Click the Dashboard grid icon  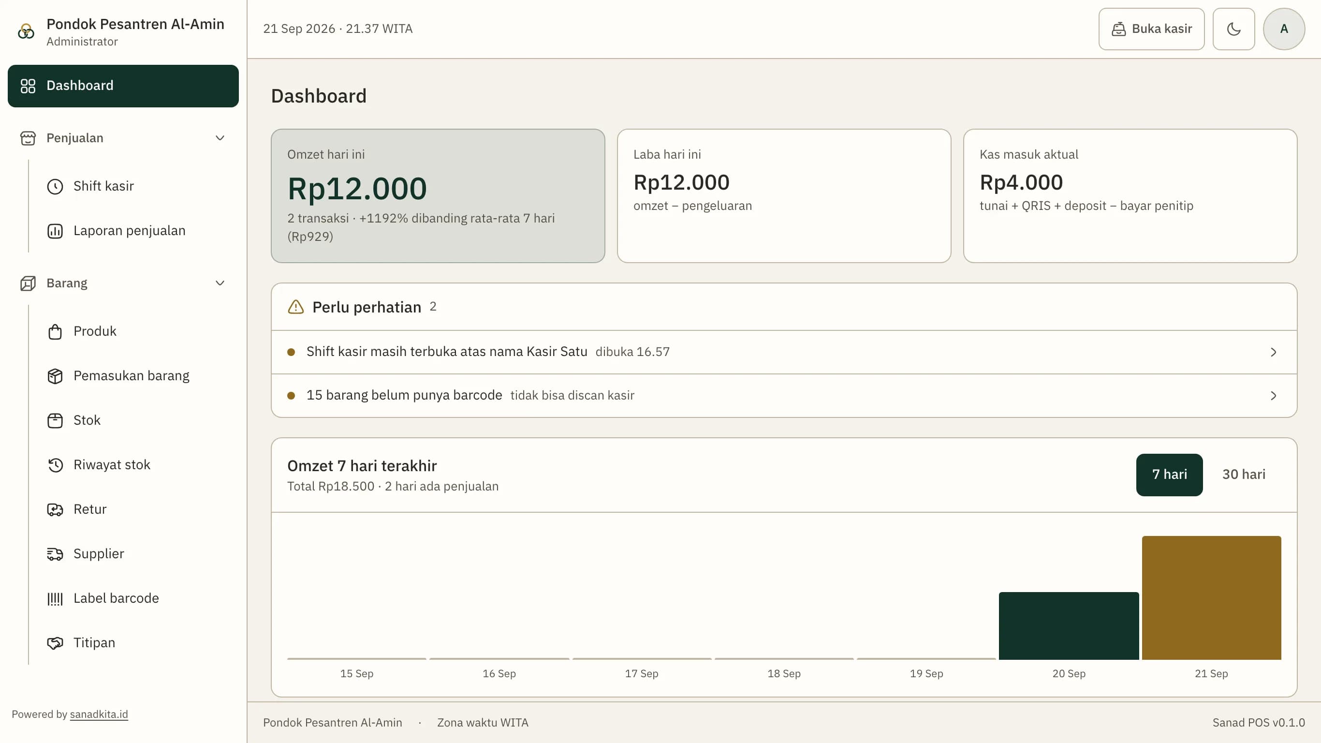(28, 86)
